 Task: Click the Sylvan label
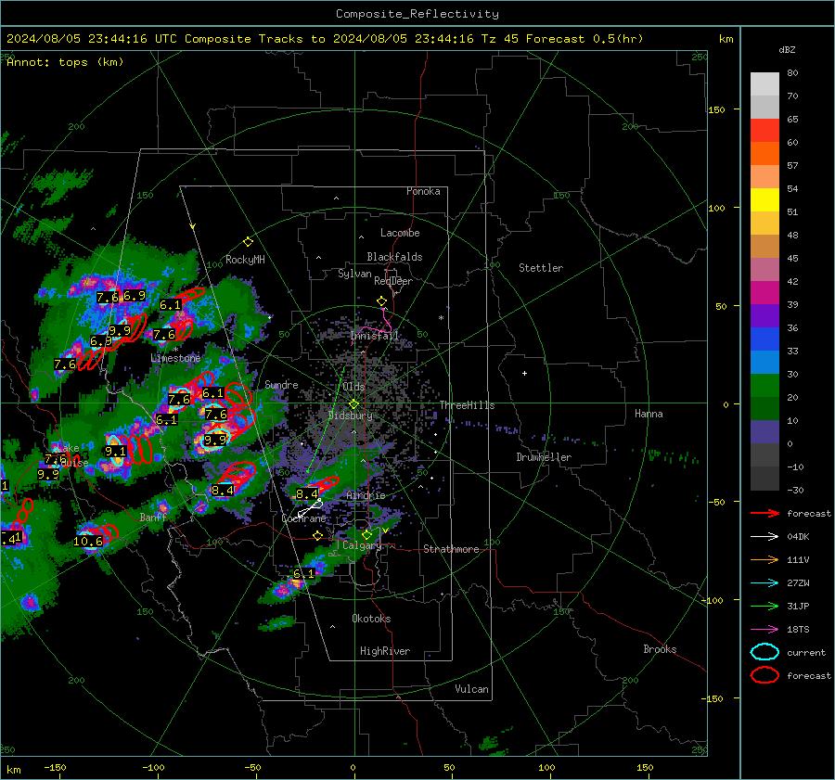tap(354, 274)
